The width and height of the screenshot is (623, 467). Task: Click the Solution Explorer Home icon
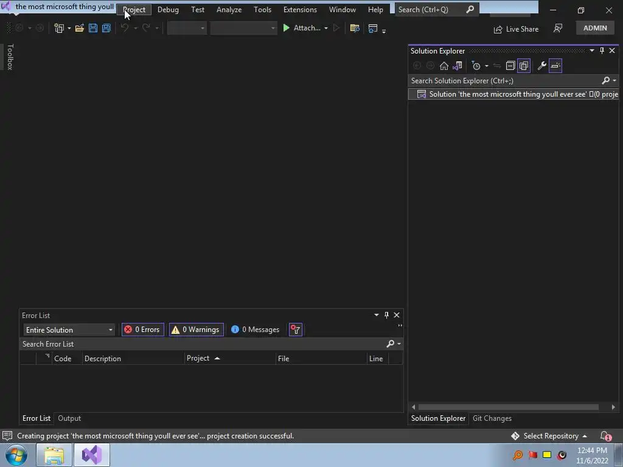click(x=444, y=66)
